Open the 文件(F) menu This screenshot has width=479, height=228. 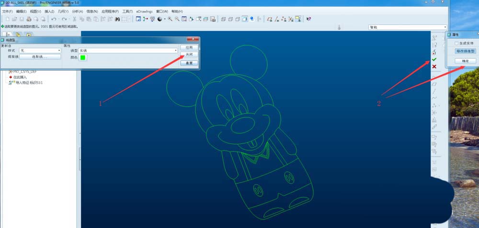pyautogui.click(x=7, y=11)
